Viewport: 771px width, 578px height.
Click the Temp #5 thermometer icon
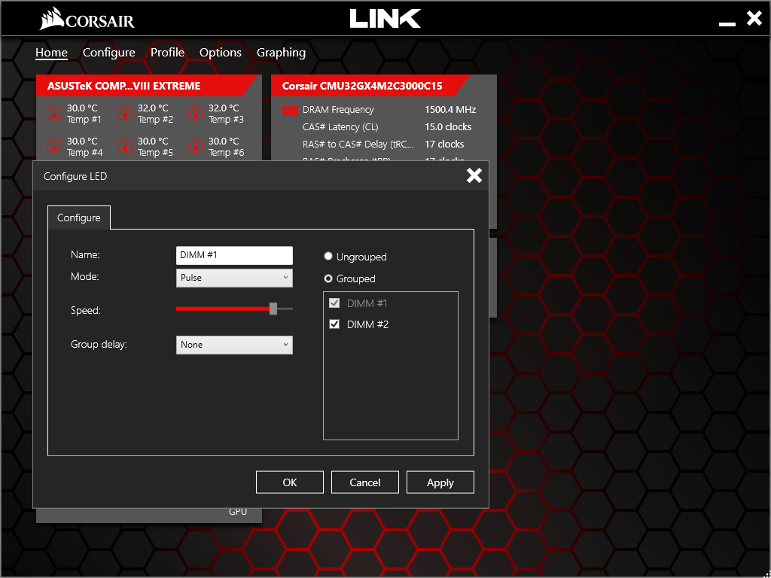coord(125,147)
